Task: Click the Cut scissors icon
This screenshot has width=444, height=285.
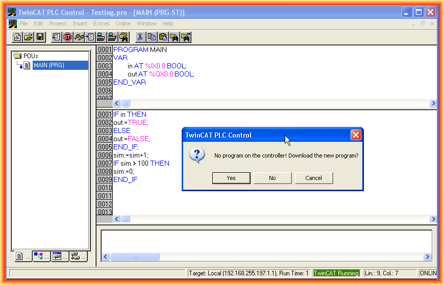Action: [x=140, y=37]
